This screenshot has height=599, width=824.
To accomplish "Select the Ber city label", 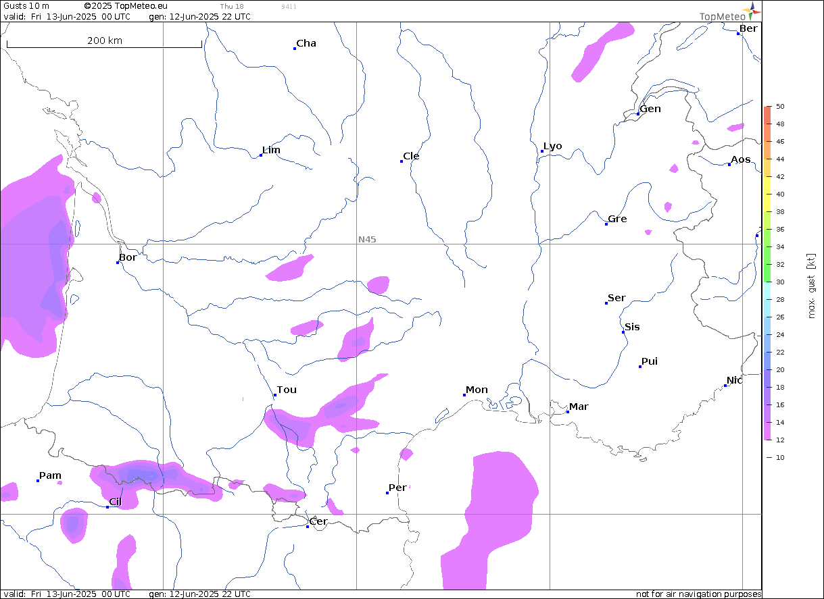I will coord(748,28).
